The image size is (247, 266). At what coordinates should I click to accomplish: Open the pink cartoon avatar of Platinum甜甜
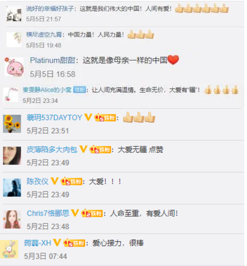(14, 67)
